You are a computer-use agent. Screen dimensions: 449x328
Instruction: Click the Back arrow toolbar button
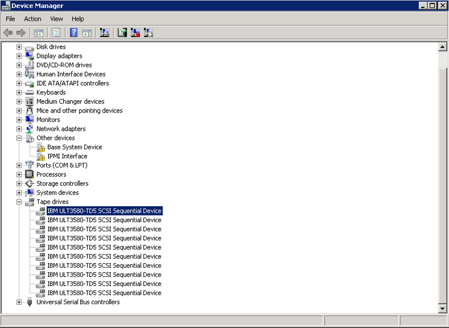point(8,33)
